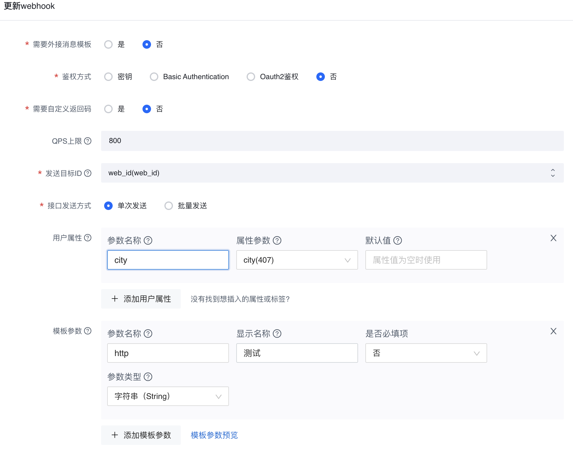Screen dimensions: 573x451
Task: Click the help icon beside 属性参数 header
Action: tap(277, 240)
